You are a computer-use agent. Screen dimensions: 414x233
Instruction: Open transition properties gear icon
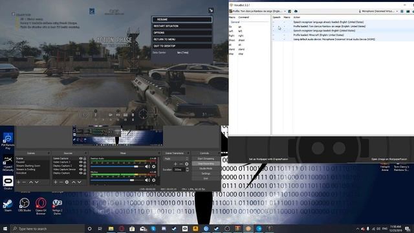[187, 164]
